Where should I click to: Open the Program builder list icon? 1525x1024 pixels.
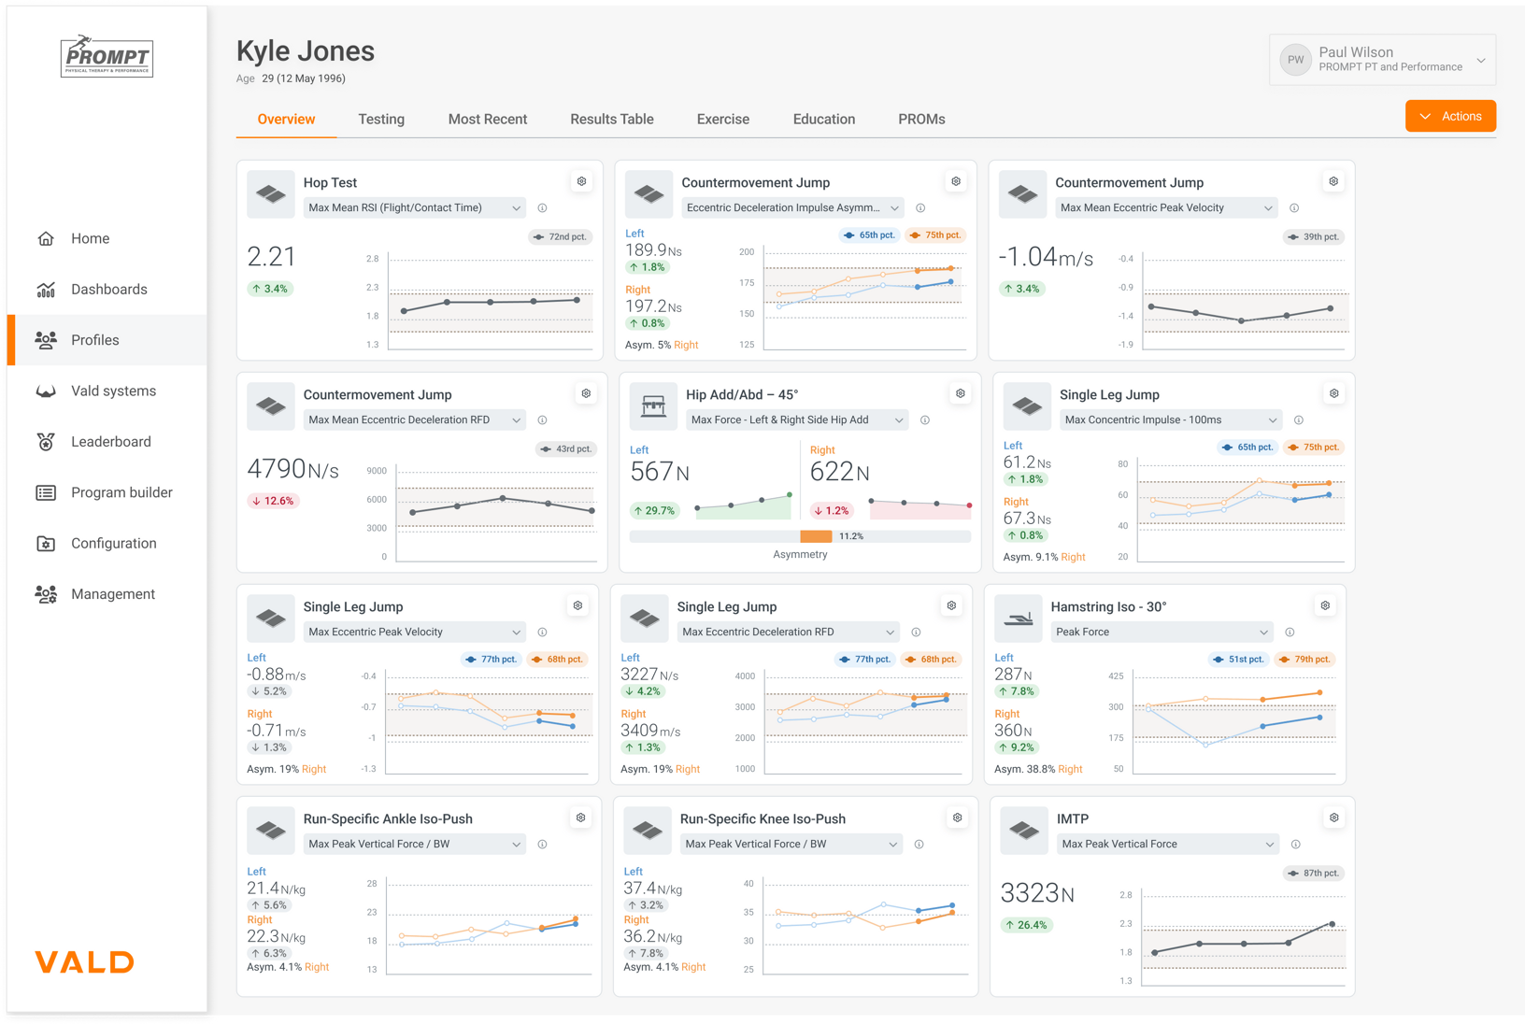pyautogui.click(x=46, y=492)
